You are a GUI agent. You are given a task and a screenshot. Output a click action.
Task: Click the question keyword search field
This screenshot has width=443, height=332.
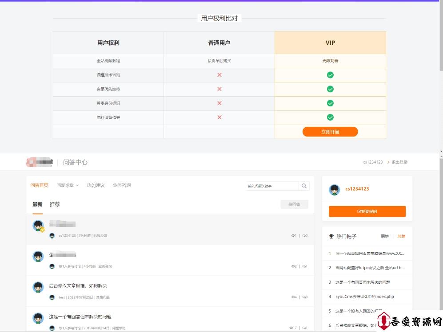point(272,186)
